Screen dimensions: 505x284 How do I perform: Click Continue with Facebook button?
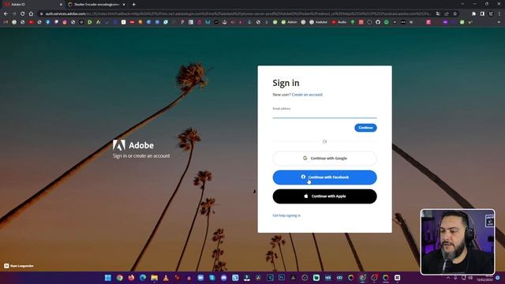[324, 177]
